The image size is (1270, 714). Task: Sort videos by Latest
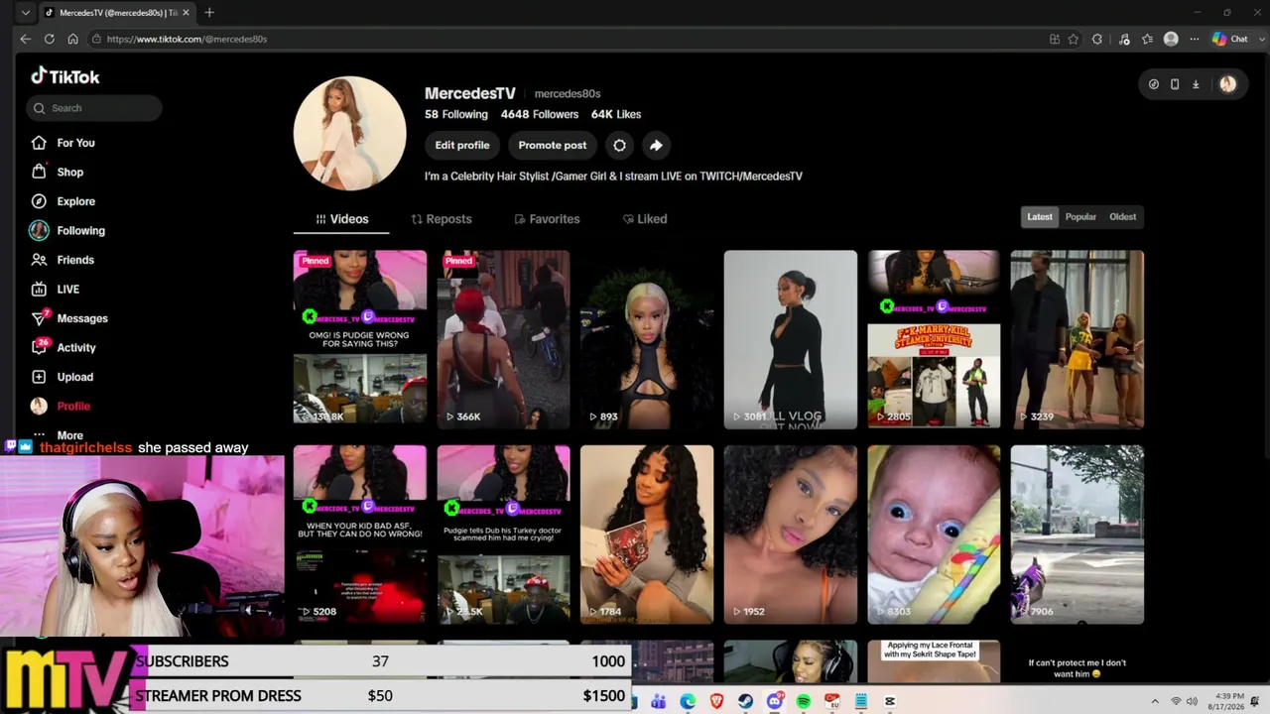(x=1040, y=217)
